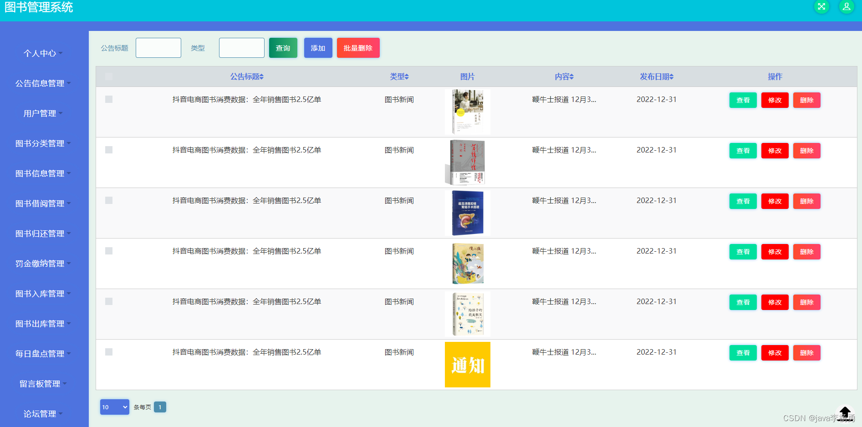Check the box for the second announcement row
This screenshot has height=427, width=862.
coord(109,150)
